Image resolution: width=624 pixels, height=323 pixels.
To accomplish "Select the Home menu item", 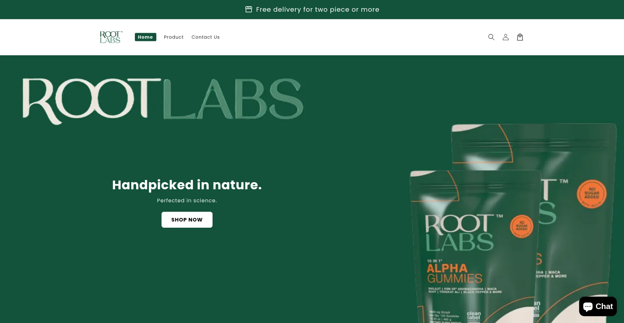I will [145, 37].
